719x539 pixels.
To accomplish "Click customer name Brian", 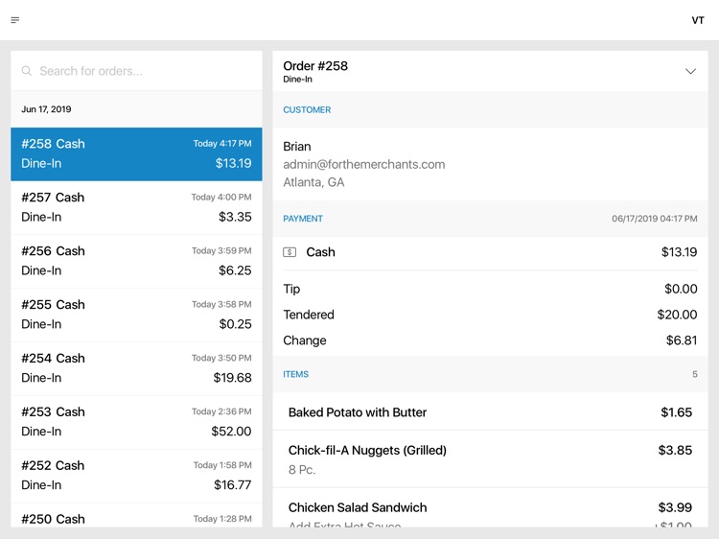I will coord(297,147).
